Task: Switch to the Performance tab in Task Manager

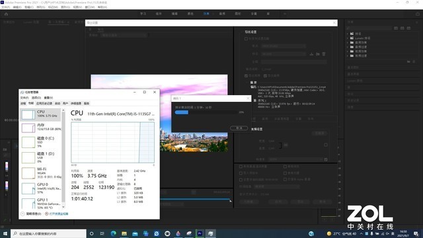Action: click(x=31, y=103)
